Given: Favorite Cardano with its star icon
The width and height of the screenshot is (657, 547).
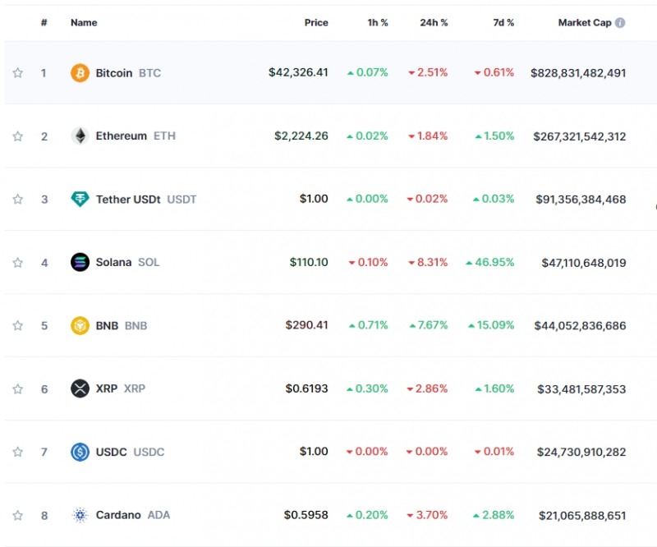Looking at the screenshot, I should tap(18, 516).
